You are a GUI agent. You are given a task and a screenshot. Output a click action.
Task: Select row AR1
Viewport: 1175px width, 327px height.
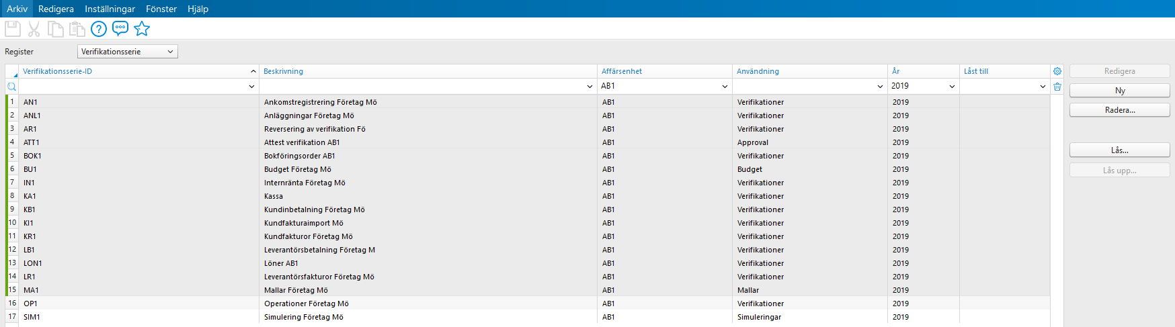[528, 129]
